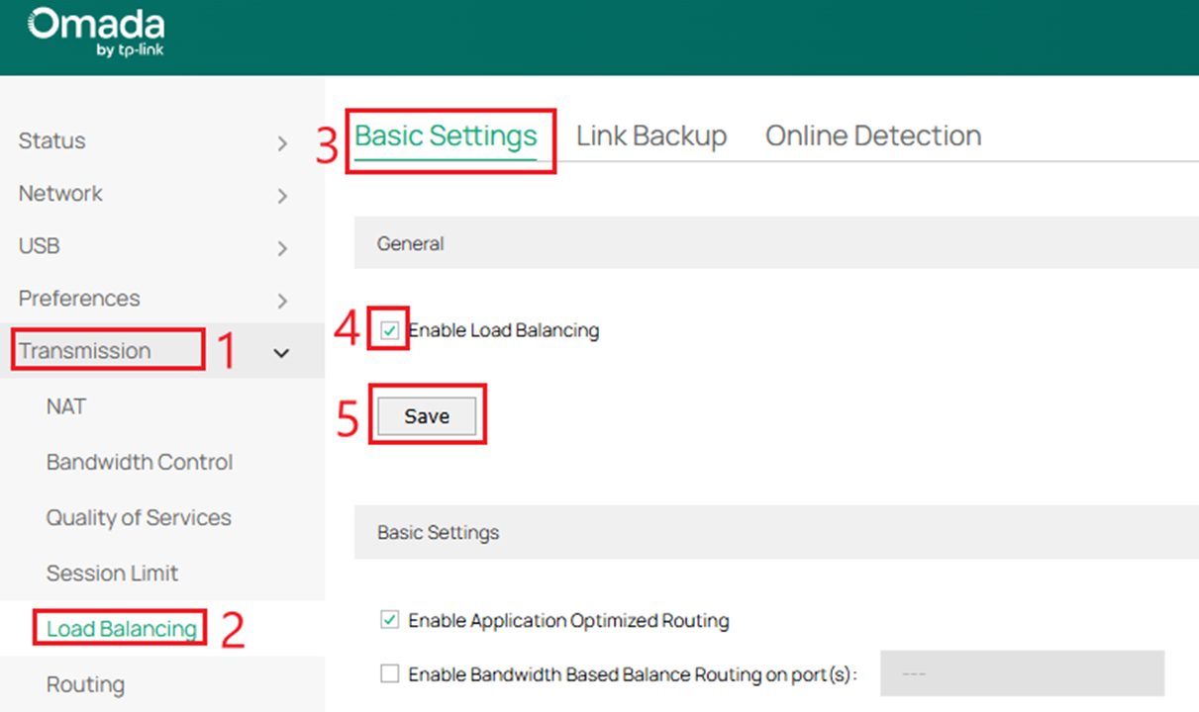The image size is (1199, 712).
Task: Toggle the Enable Load Balancing checkbox
Action: [390, 331]
